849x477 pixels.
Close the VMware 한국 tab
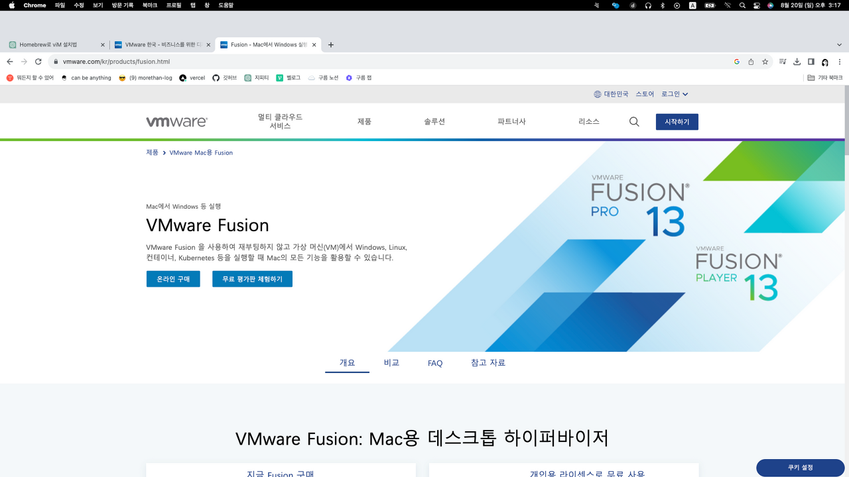[x=208, y=45]
